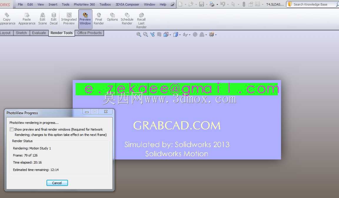Launch the Final Render
The height and width of the screenshot is (198, 339).
(x=99, y=19)
